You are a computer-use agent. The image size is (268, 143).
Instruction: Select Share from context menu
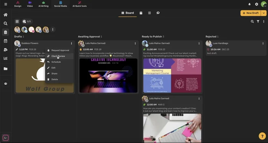click(59, 73)
